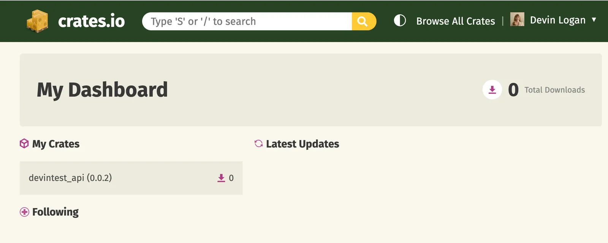The height and width of the screenshot is (243, 608).
Task: Click the yellow magnifying glass search button
Action: [364, 21]
